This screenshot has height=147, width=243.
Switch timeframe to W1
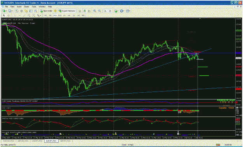point(79,16)
